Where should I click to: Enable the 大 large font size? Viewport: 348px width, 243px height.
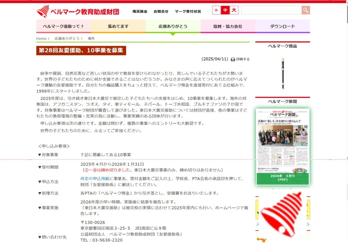click(x=234, y=11)
